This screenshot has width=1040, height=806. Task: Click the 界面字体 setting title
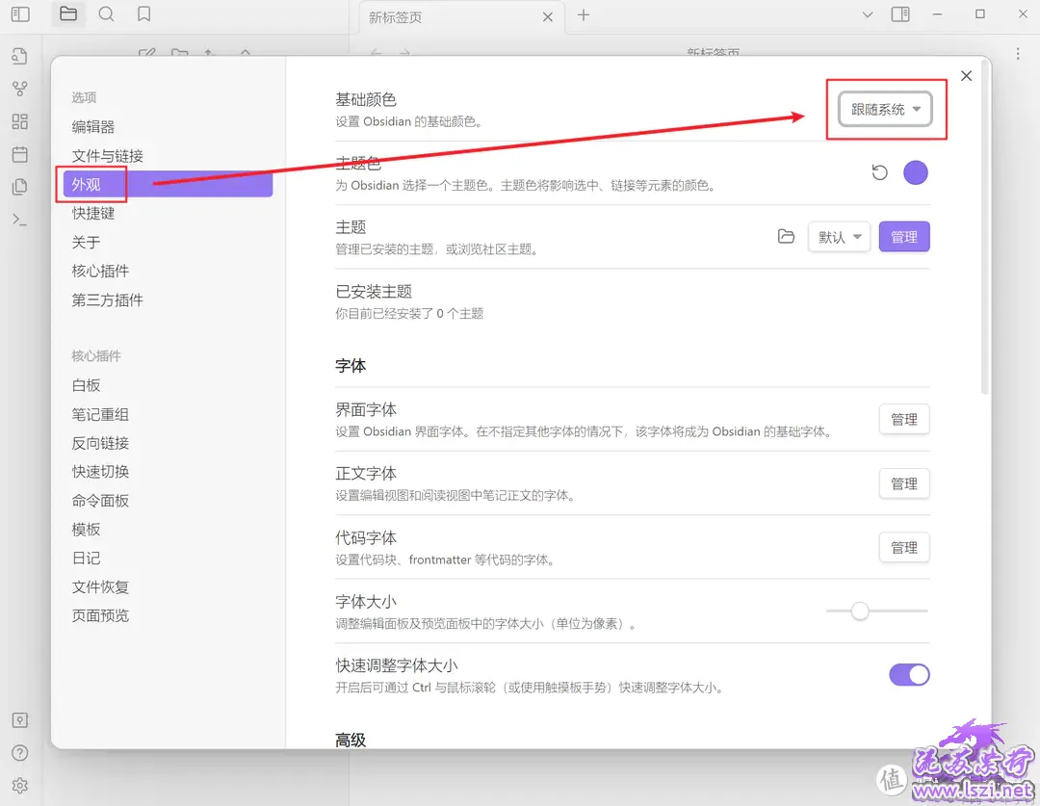tap(366, 409)
